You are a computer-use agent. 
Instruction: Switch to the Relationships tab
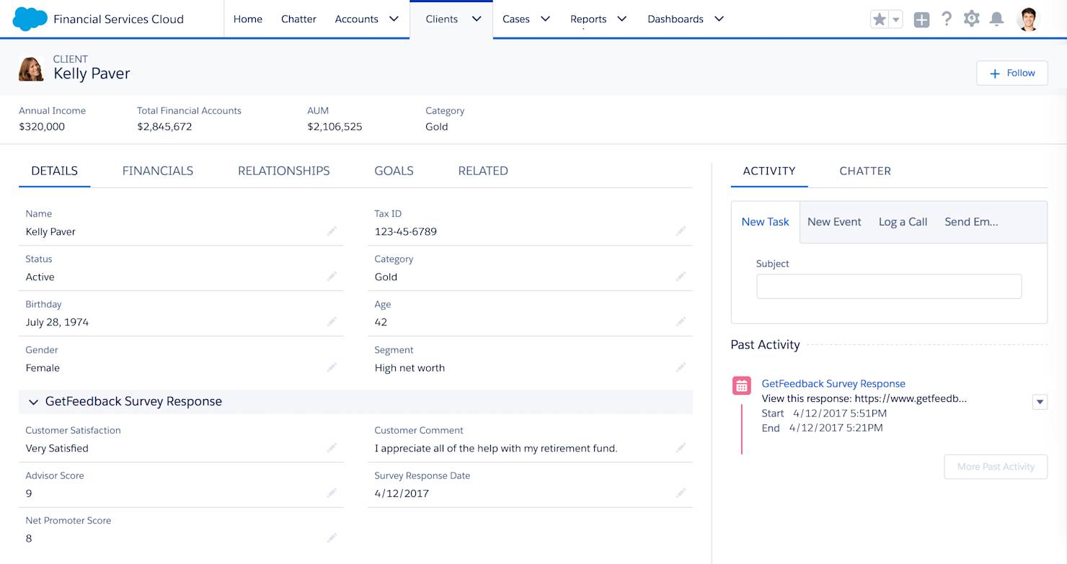284,171
